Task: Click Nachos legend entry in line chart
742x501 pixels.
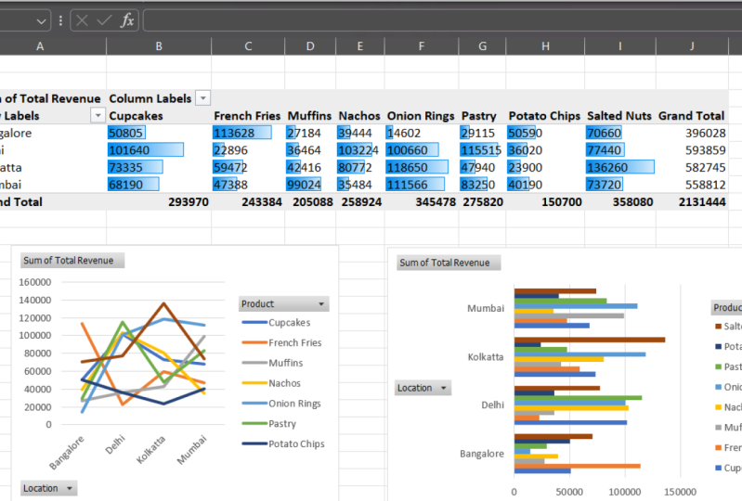Action: [x=271, y=383]
